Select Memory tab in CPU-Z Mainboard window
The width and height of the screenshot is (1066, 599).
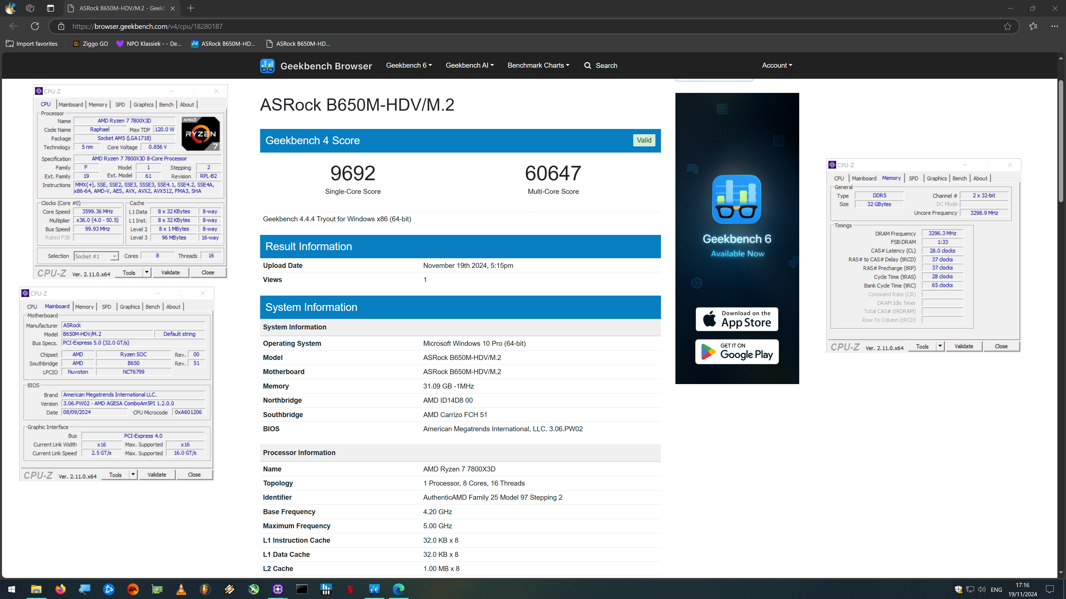point(84,307)
